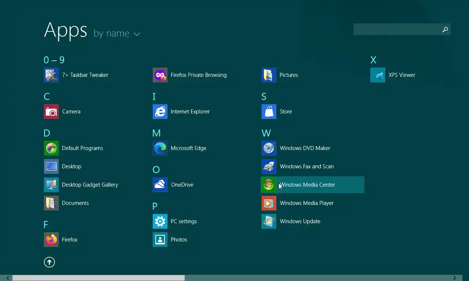Open the OneDrive cloud icon

coord(160,185)
